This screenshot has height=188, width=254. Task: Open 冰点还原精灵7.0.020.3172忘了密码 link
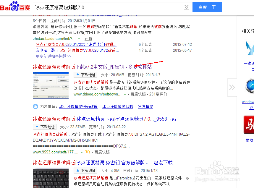(x=76, y=44)
